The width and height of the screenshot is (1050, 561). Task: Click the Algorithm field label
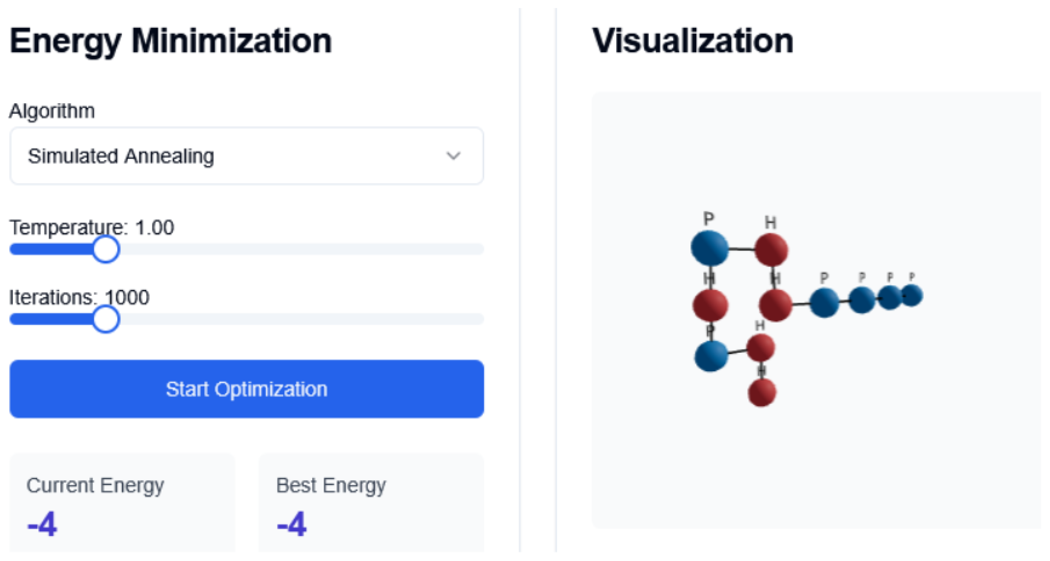pos(52,111)
